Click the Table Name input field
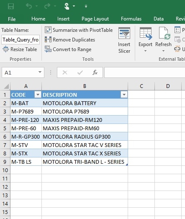This screenshot has height=219, width=185. [x=21, y=40]
